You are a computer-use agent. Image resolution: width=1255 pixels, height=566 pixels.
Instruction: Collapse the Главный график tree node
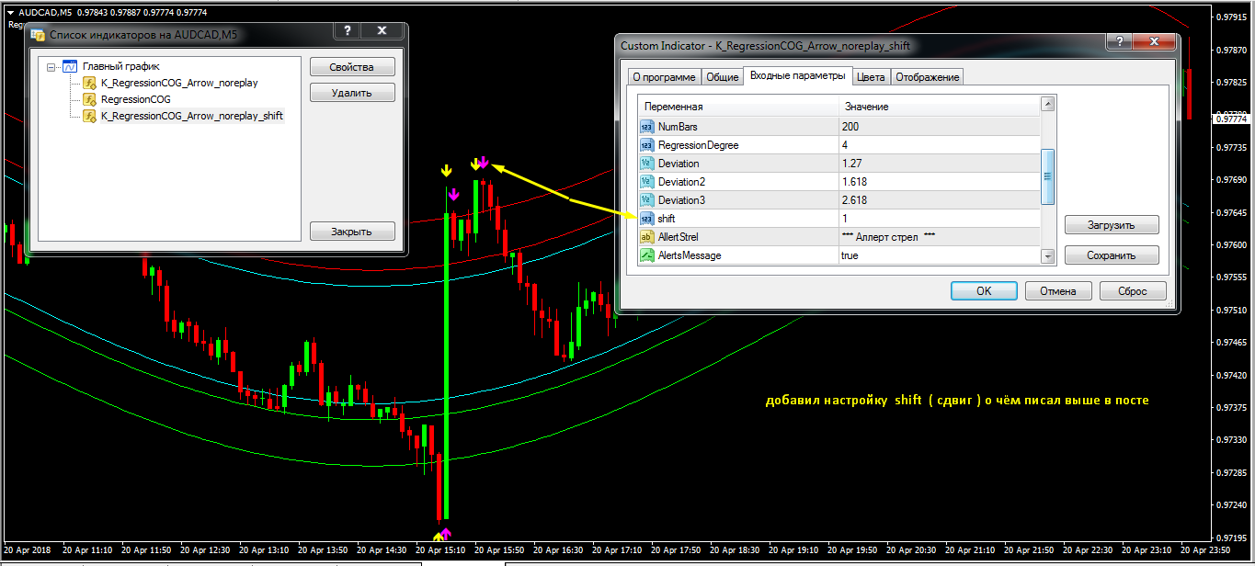coord(51,66)
